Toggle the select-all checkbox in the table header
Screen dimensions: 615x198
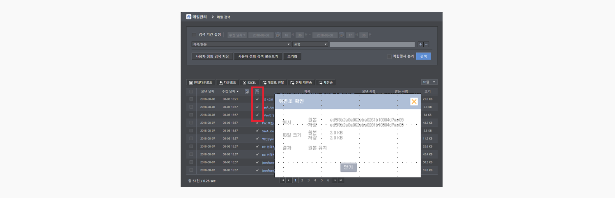[191, 91]
